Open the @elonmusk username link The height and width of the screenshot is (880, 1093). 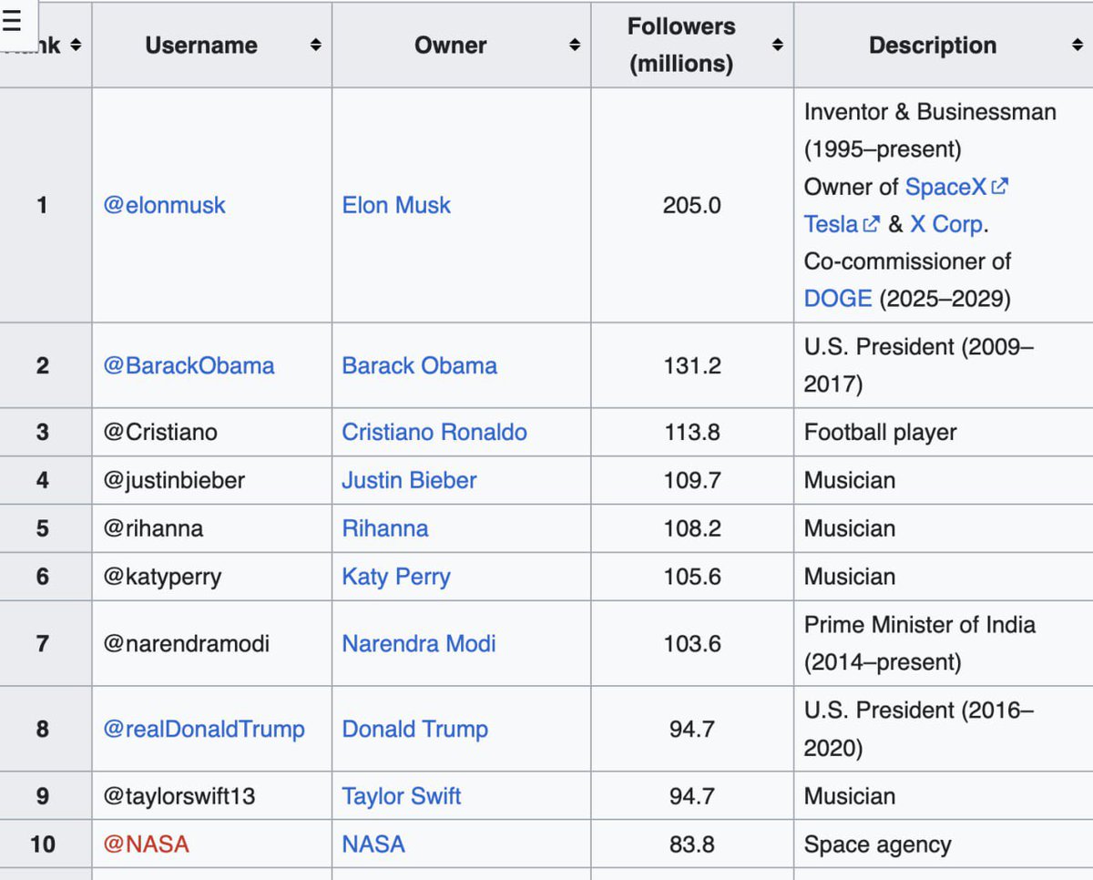pos(164,205)
